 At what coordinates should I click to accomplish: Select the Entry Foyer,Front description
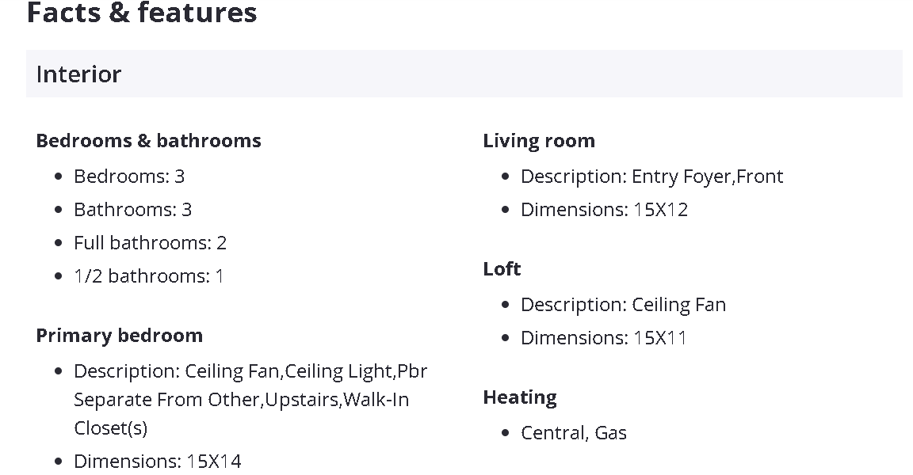[651, 177]
